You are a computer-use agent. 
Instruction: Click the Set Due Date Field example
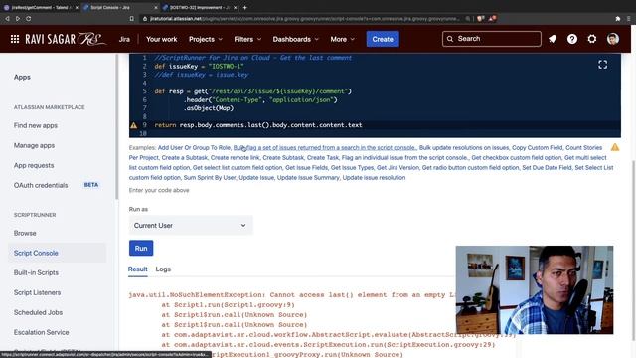547,168
